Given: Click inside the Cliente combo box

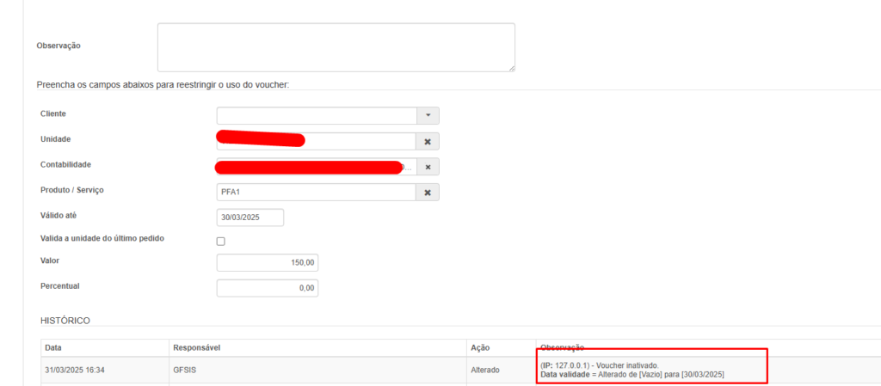Looking at the screenshot, I should click(x=316, y=115).
